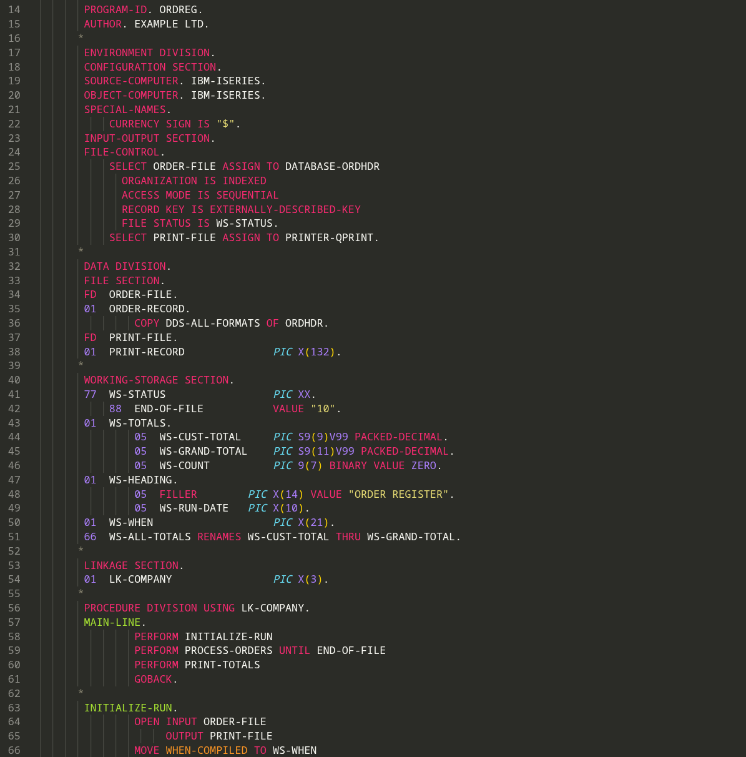Click the OPEN INPUT keywords

(x=165, y=722)
